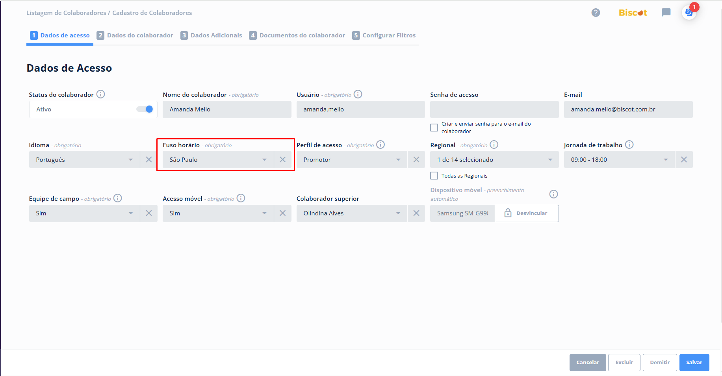This screenshot has width=722, height=376.
Task: Click the Desvincular device button
Action: click(x=527, y=213)
